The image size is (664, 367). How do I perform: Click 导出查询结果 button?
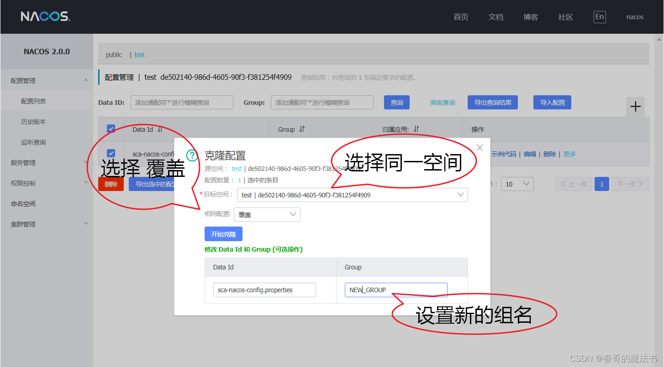click(493, 103)
